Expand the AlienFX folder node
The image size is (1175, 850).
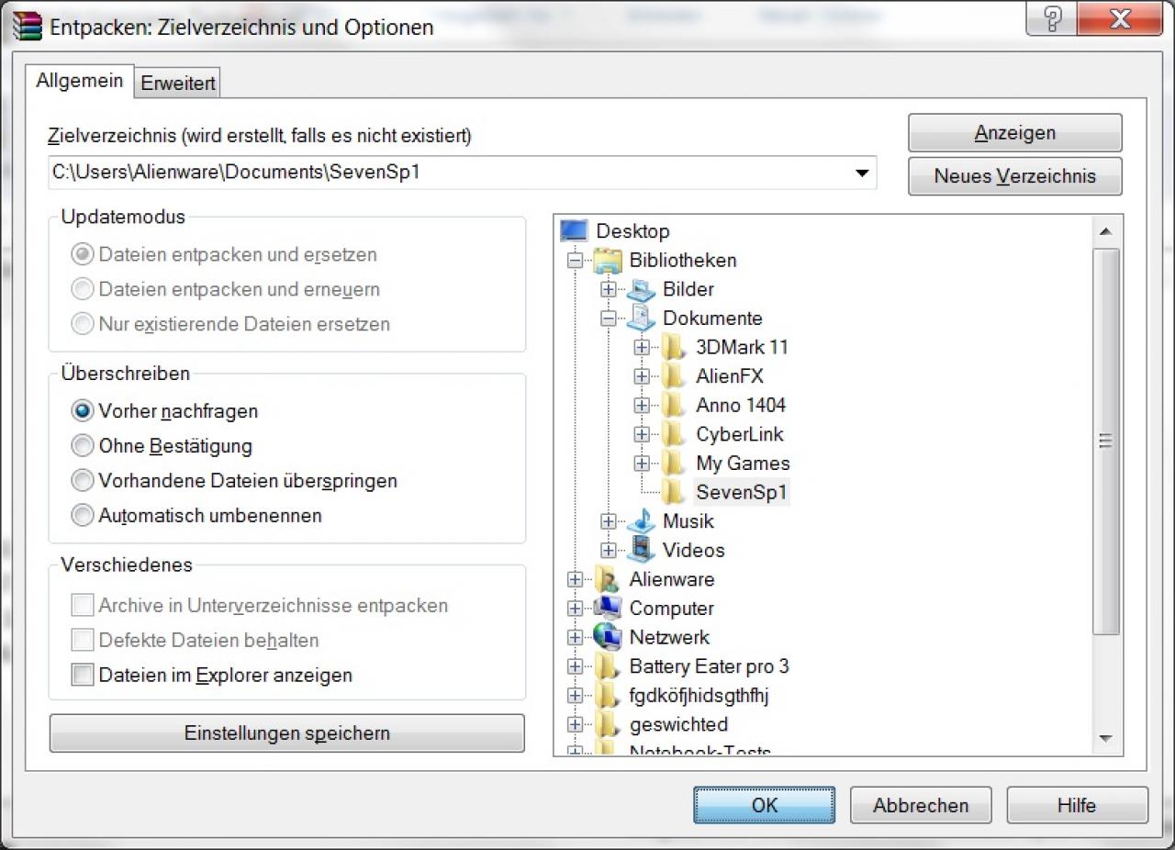tap(642, 376)
